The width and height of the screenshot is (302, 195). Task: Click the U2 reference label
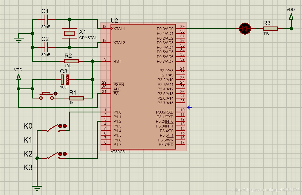[x=114, y=20]
